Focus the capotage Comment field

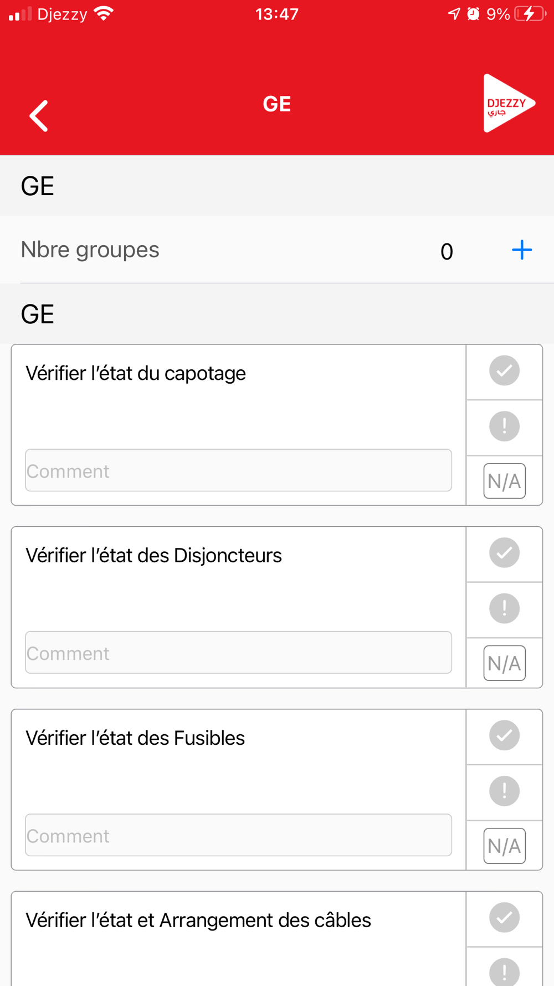238,471
